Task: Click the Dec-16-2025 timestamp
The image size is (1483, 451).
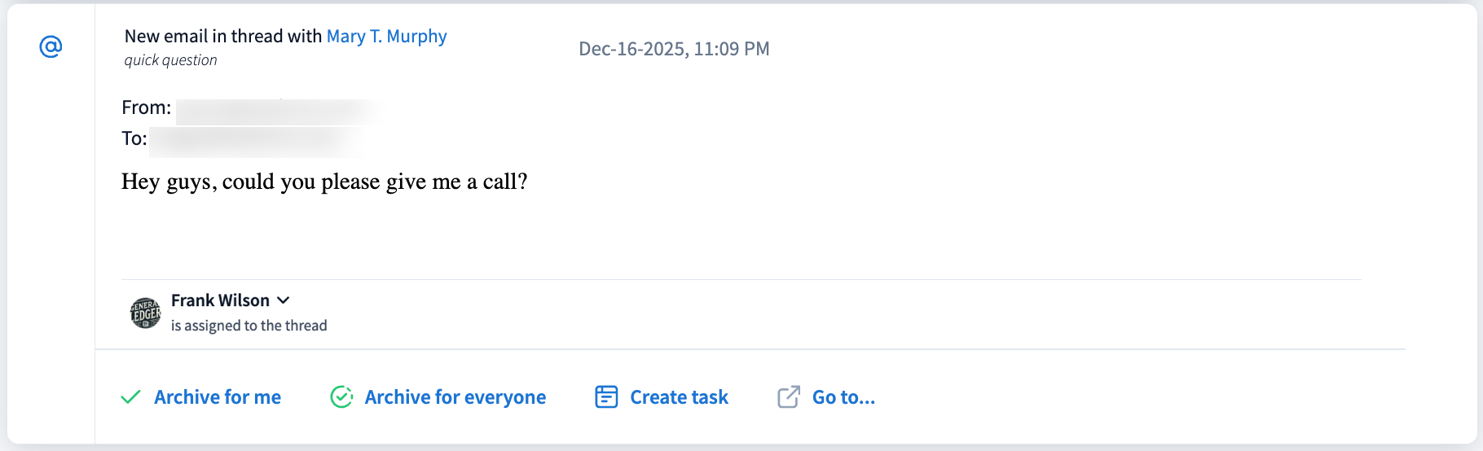Action: (674, 49)
